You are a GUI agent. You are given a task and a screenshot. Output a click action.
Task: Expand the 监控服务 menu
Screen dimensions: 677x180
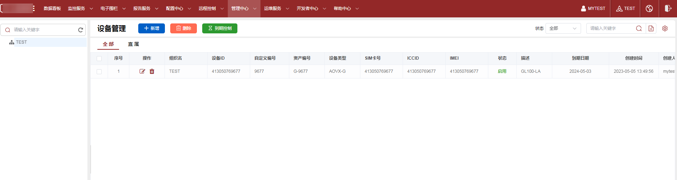pos(80,9)
